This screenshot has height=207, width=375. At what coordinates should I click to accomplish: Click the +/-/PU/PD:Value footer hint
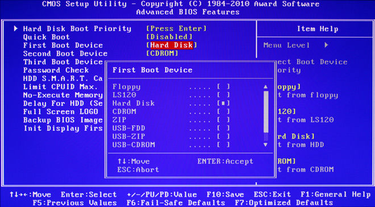pyautogui.click(x=162, y=194)
